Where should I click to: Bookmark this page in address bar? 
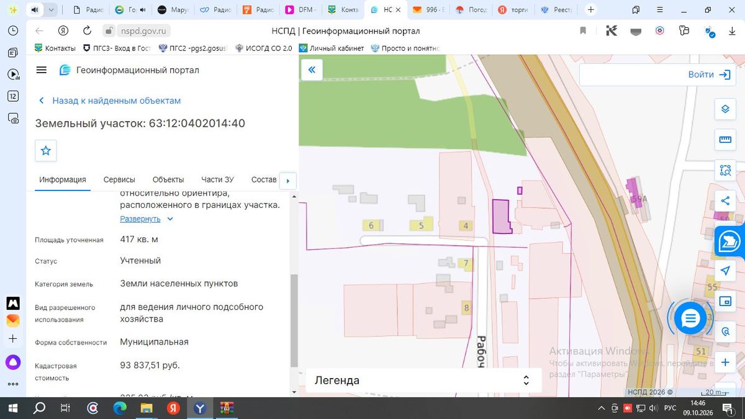[x=583, y=30]
